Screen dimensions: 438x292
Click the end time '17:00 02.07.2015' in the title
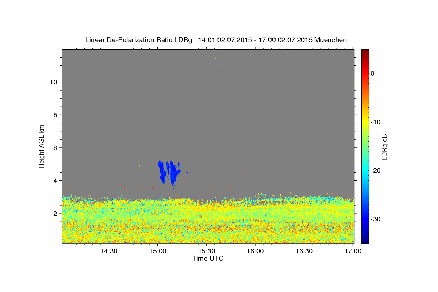(x=285, y=40)
